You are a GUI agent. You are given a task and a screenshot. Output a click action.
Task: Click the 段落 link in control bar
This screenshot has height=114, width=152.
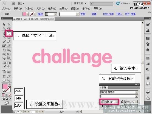pos(94,14)
